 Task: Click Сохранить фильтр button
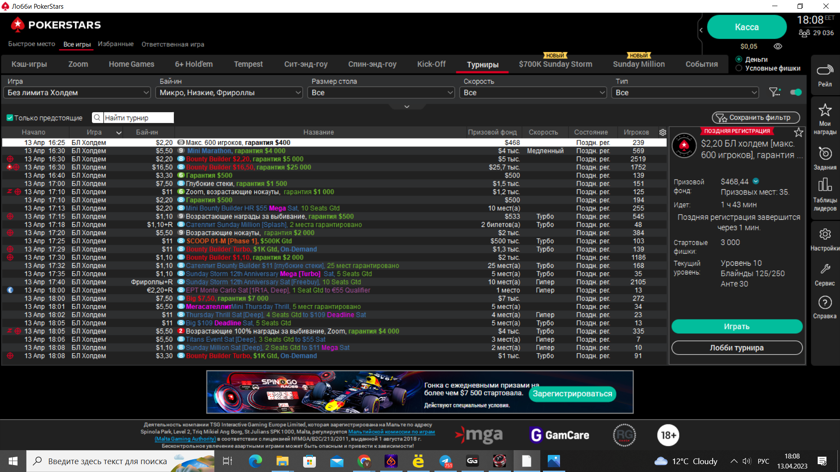(756, 118)
